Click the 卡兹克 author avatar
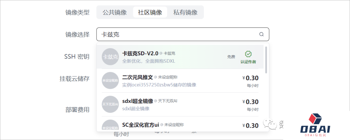This screenshot has width=350, height=140. click(110, 57)
